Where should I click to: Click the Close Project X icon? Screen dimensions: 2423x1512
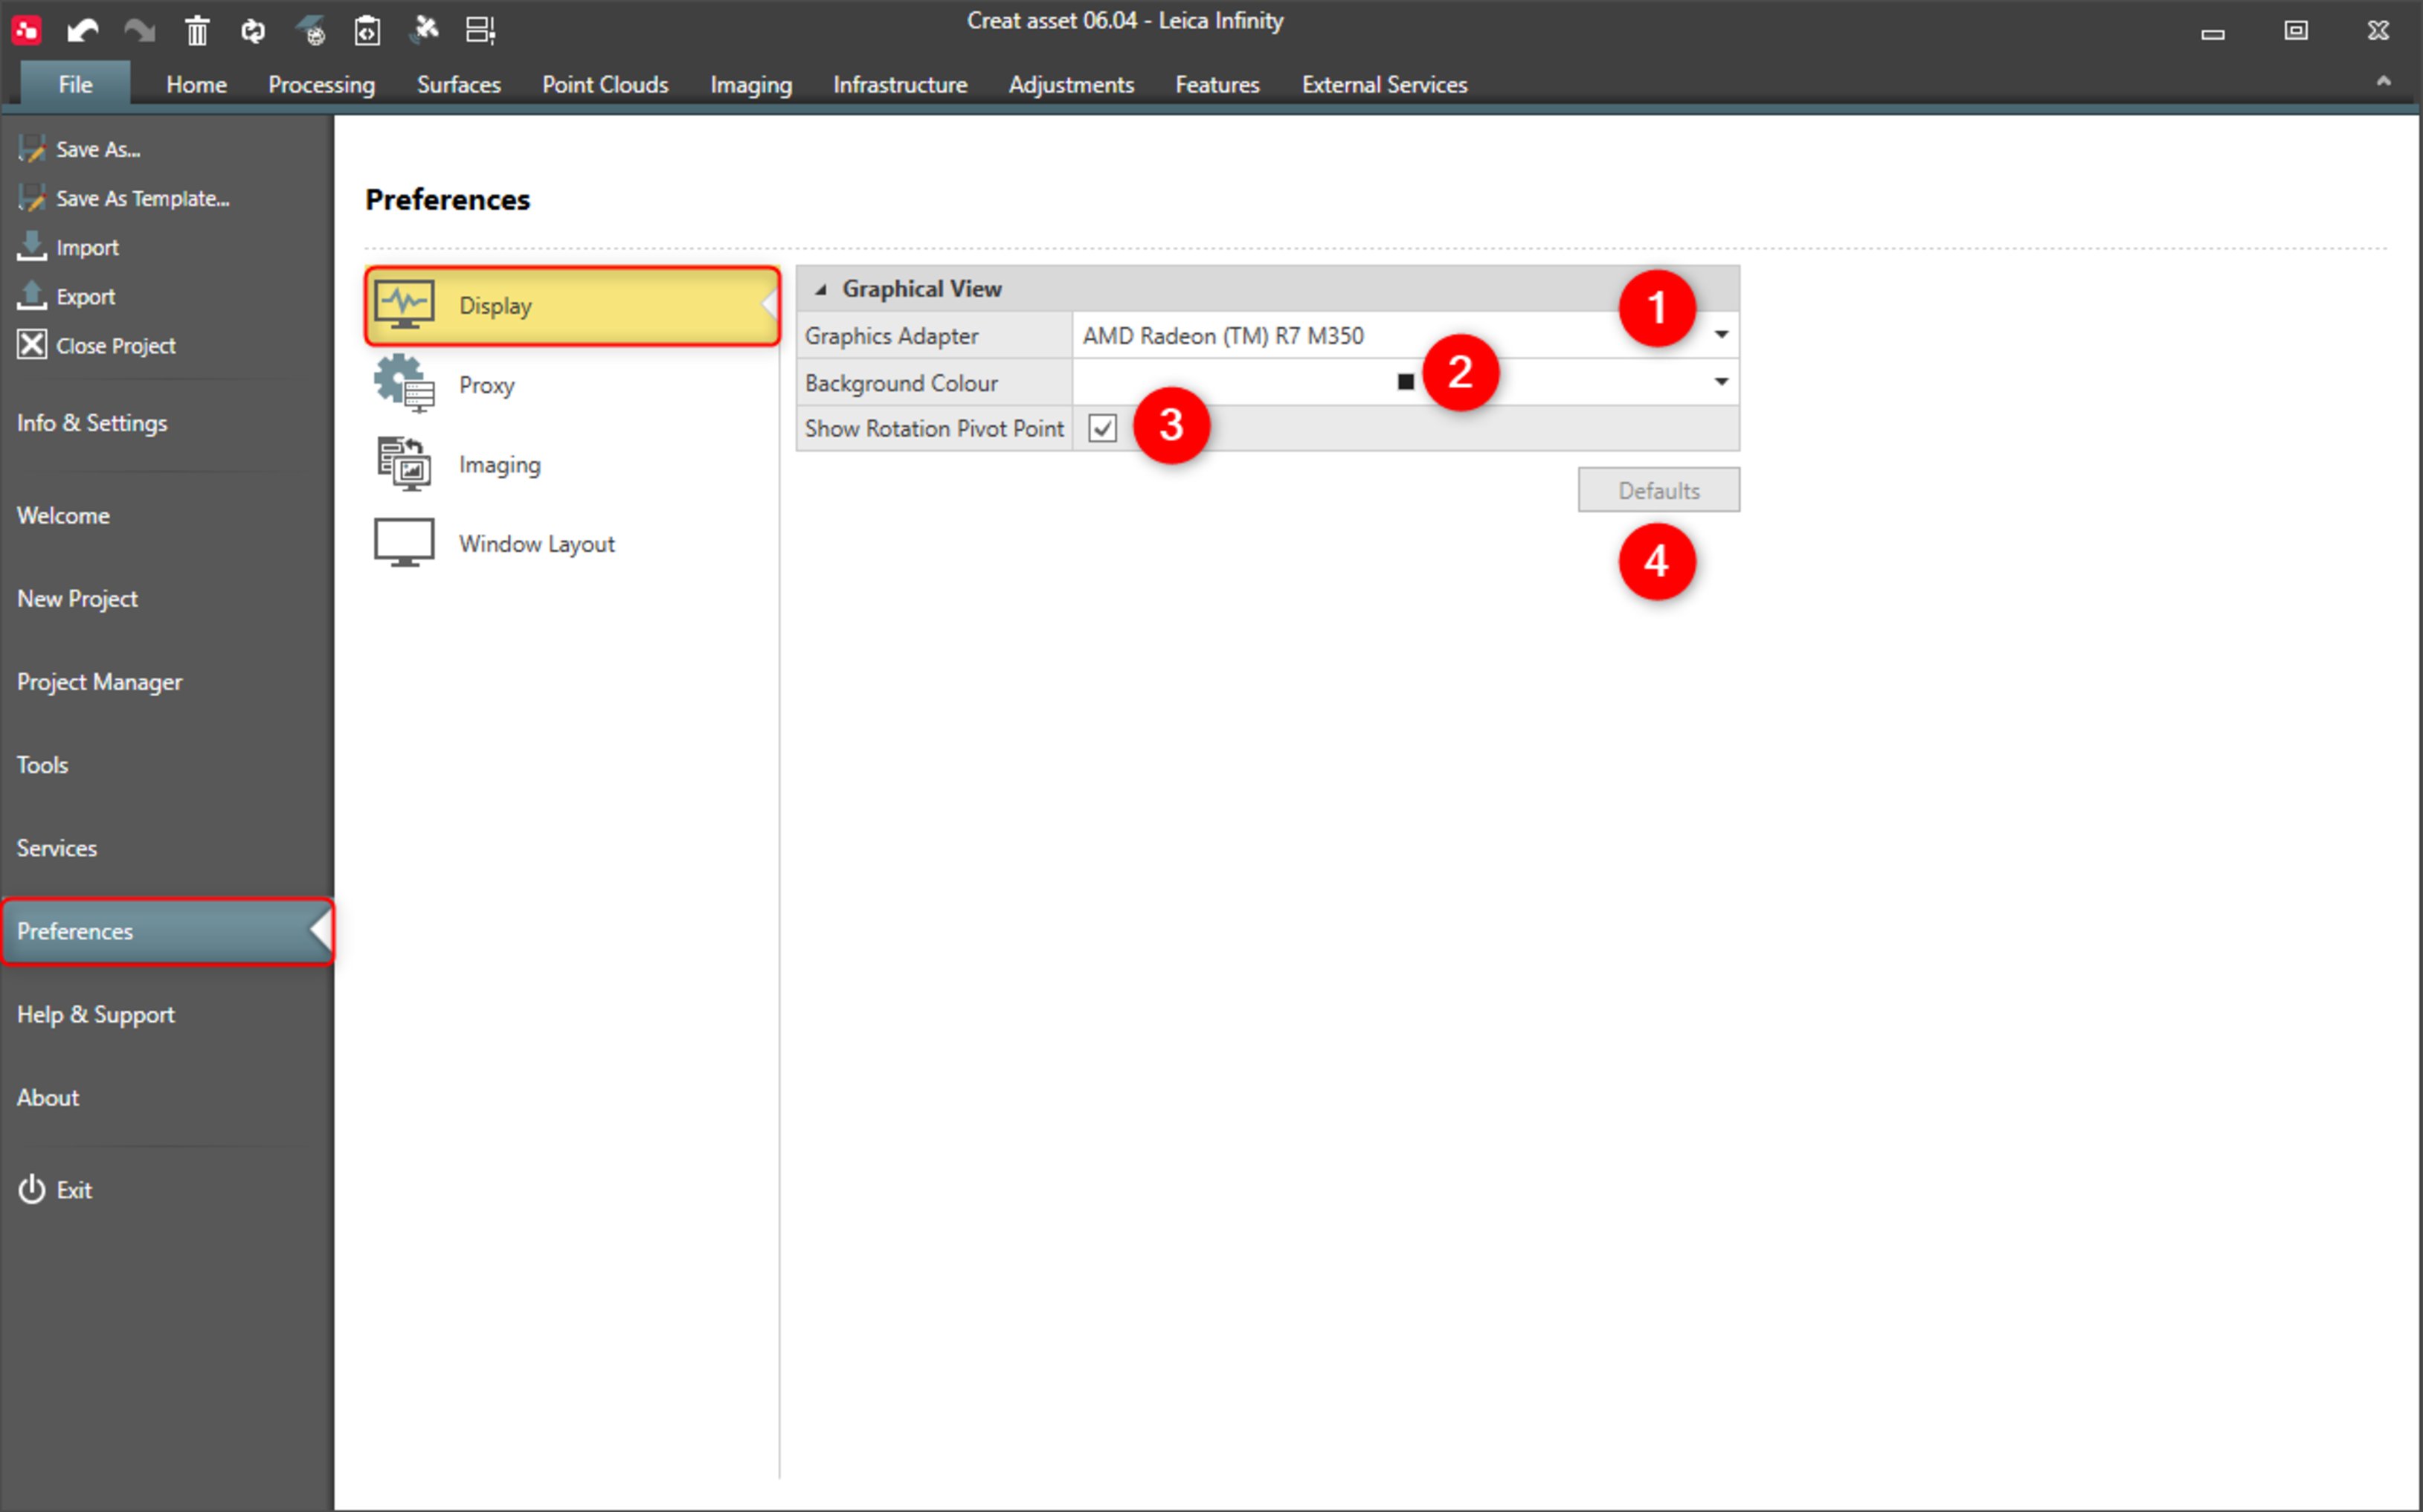pos(31,344)
